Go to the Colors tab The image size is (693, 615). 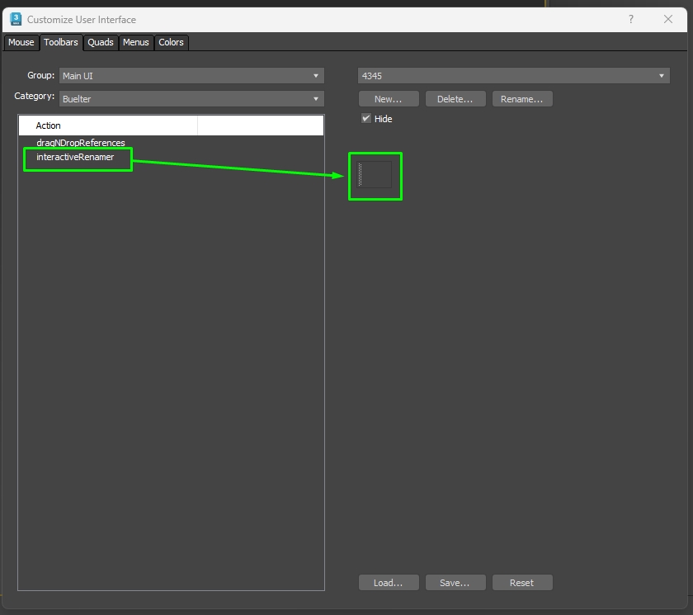[x=171, y=42]
